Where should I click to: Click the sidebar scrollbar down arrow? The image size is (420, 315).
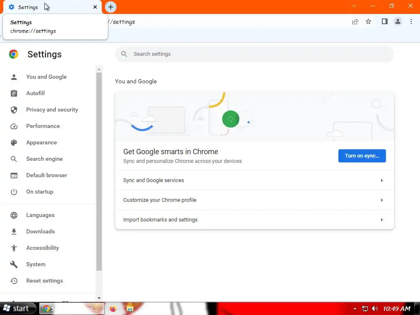(x=99, y=298)
